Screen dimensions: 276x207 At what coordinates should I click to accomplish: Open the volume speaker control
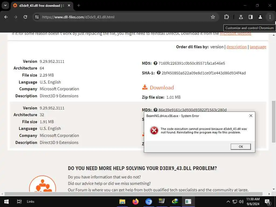tap(241, 202)
